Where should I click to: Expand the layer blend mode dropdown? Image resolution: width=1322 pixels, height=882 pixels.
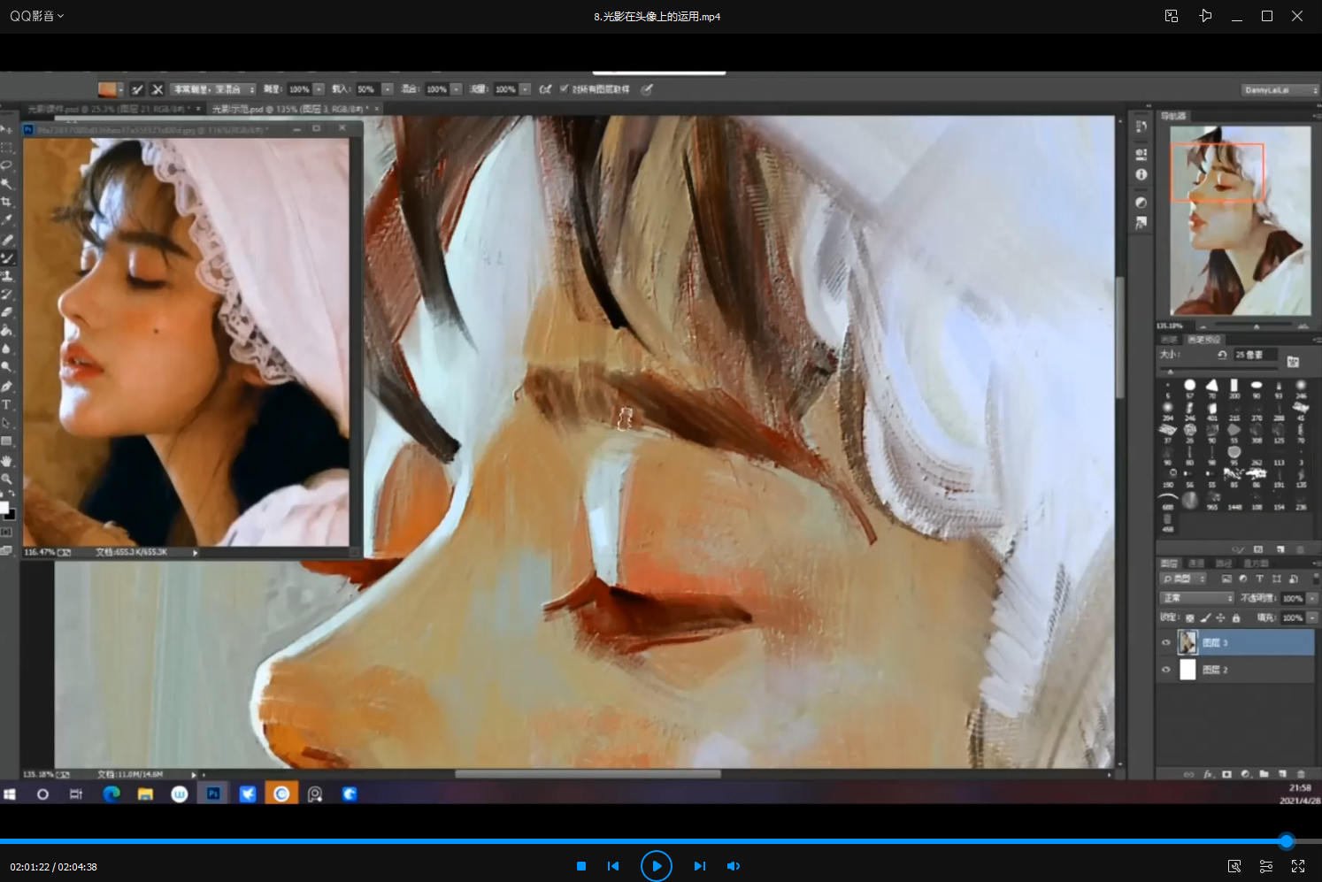[x=1197, y=598]
